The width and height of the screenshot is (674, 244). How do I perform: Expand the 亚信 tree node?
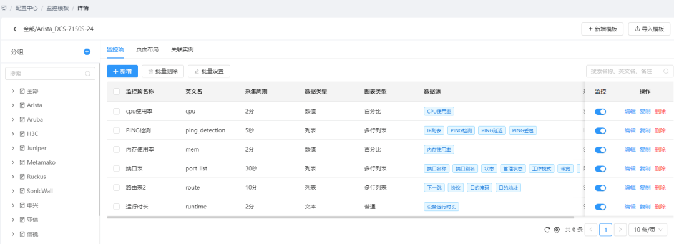click(13, 220)
